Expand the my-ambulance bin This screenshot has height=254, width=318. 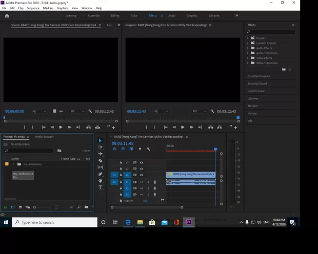[13, 164]
